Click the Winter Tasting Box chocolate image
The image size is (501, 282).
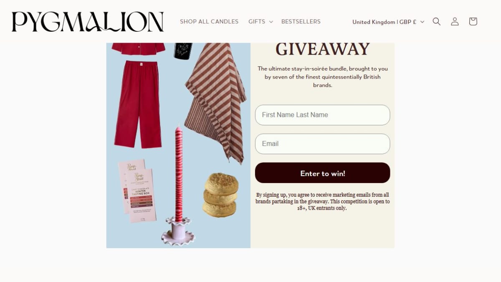137,191
